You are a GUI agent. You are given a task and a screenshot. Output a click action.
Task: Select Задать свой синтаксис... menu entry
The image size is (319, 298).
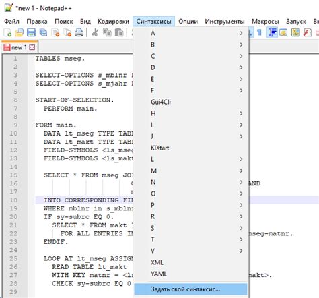[x=190, y=289]
